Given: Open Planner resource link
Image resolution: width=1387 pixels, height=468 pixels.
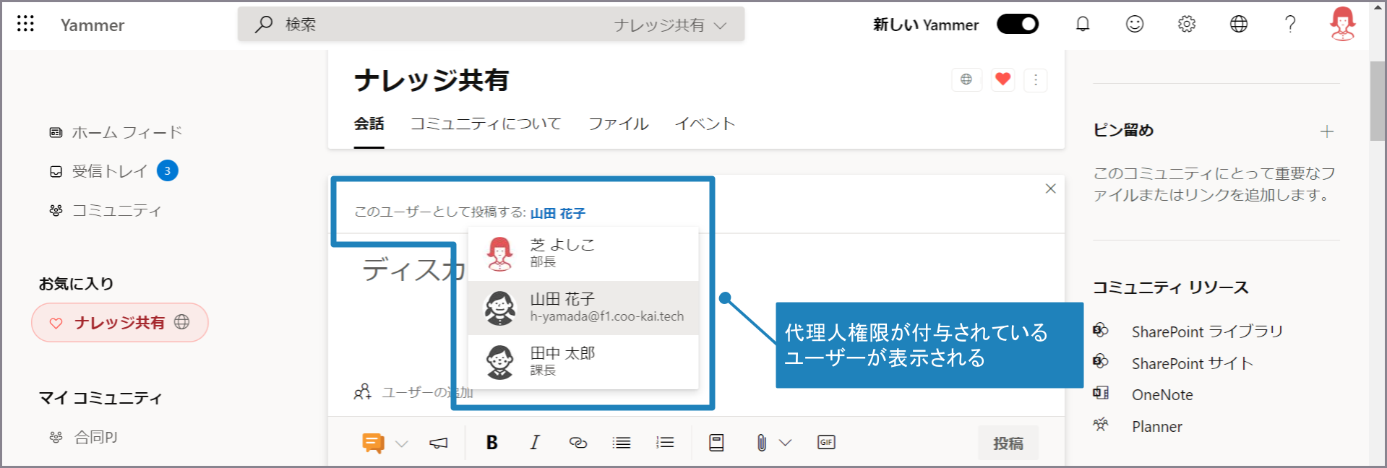Looking at the screenshot, I should (x=1157, y=427).
